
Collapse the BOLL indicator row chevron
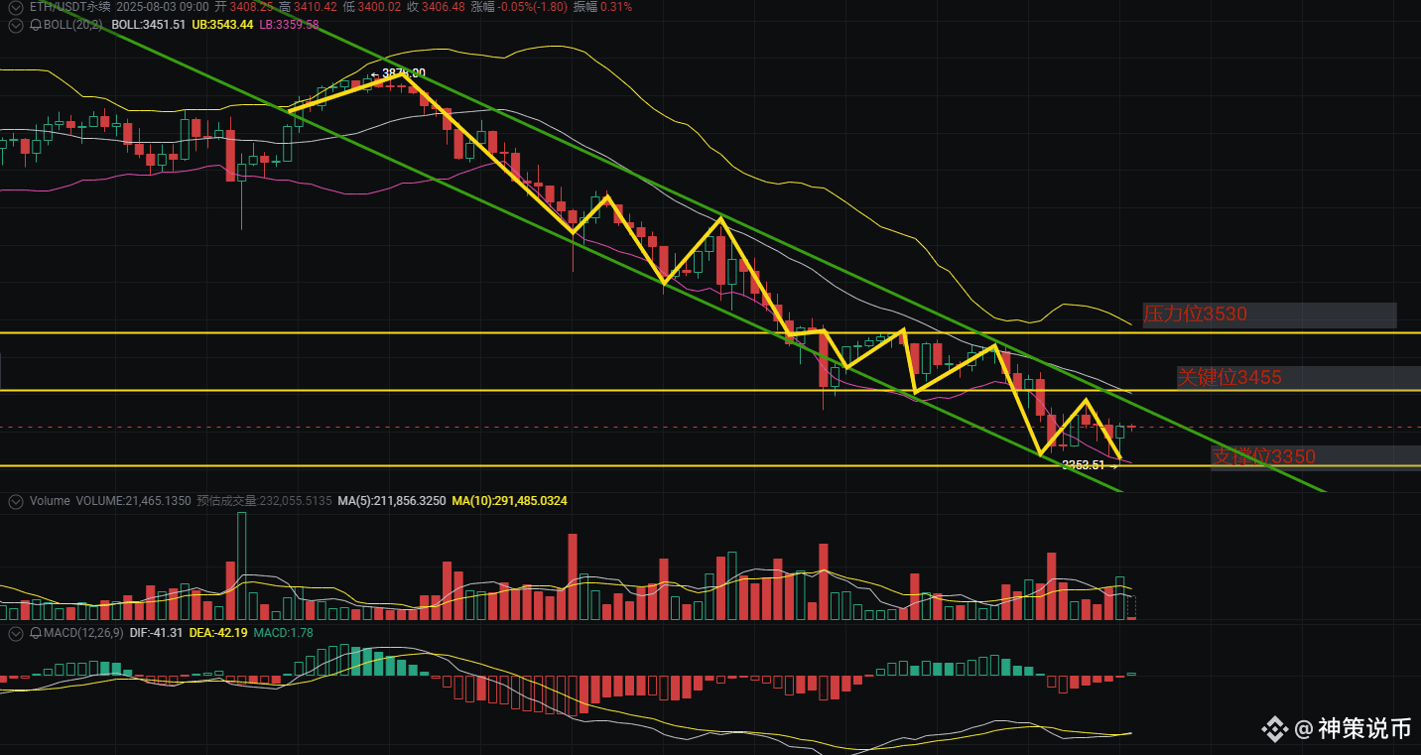[x=14, y=24]
